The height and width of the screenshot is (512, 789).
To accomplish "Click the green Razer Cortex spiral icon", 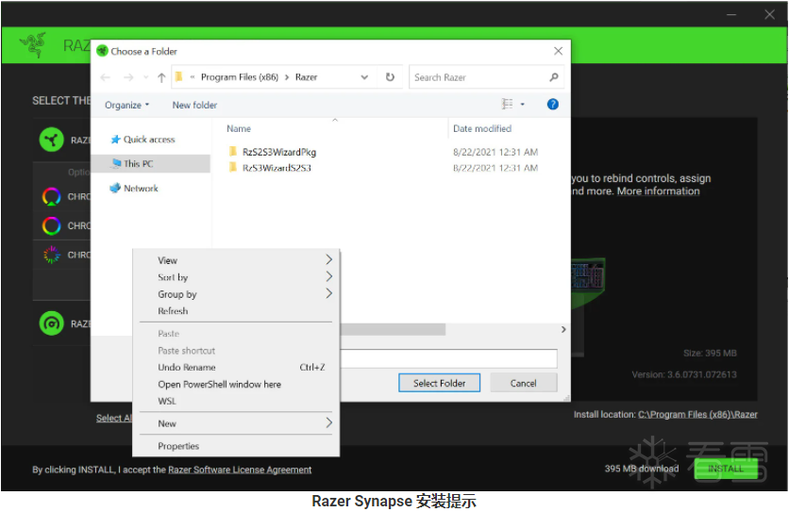I will tap(51, 323).
